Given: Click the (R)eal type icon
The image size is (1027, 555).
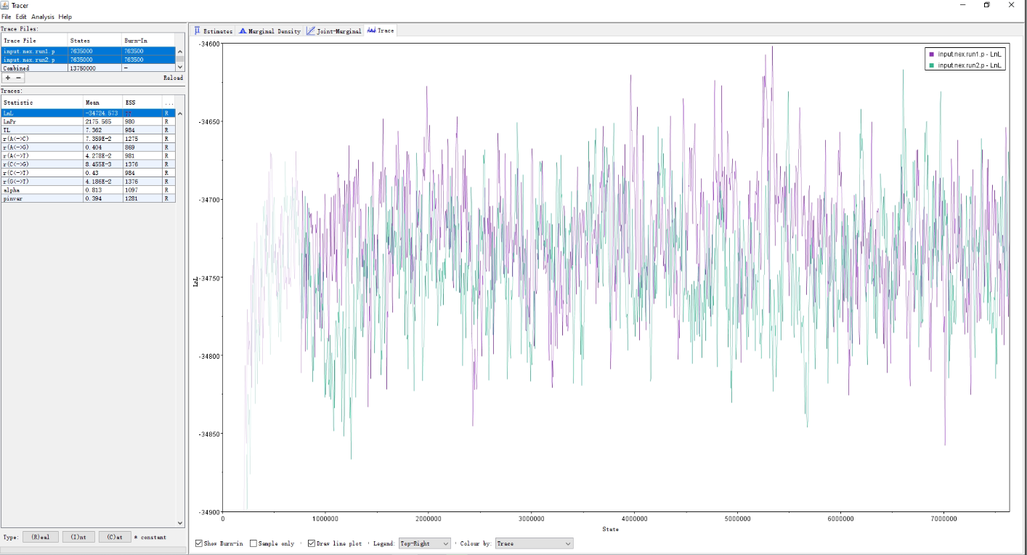Looking at the screenshot, I should (x=41, y=536).
